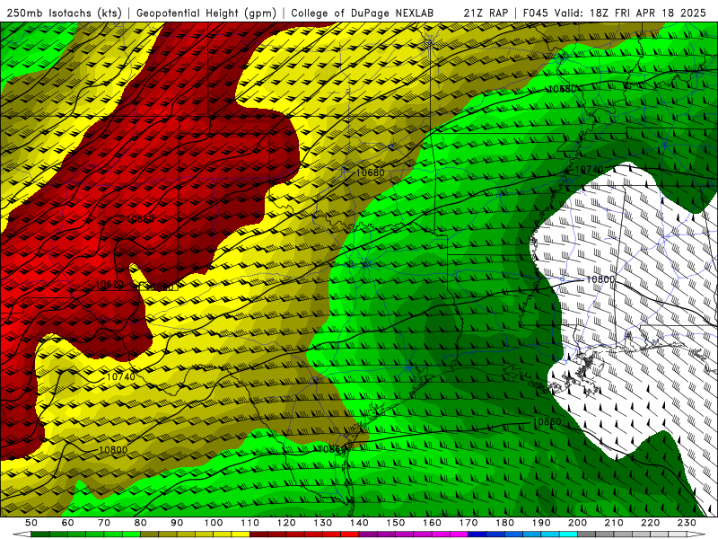Viewport: 718px width, 539px height.
Task: Click the 10560 contour label in red area
Action: click(x=141, y=219)
